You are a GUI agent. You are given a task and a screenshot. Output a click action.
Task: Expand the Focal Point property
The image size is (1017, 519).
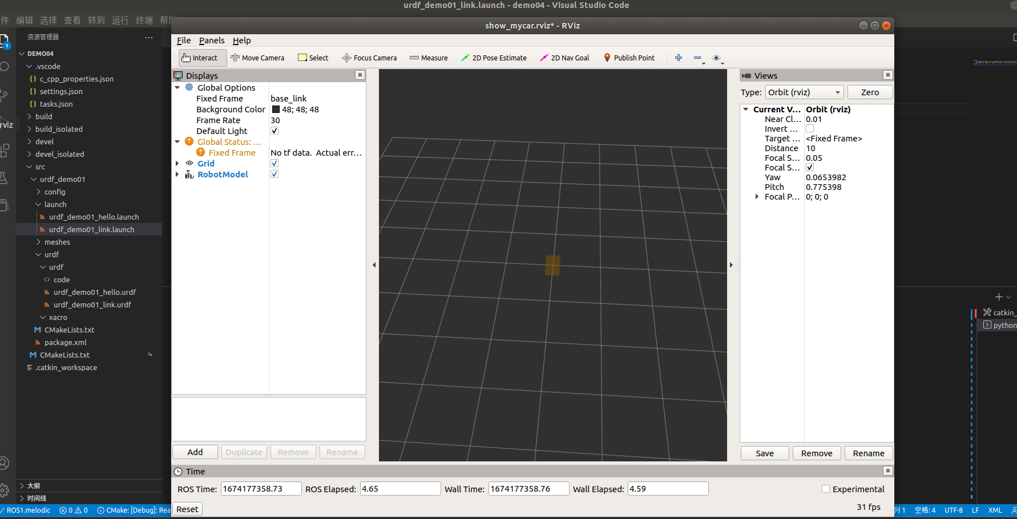tap(757, 196)
